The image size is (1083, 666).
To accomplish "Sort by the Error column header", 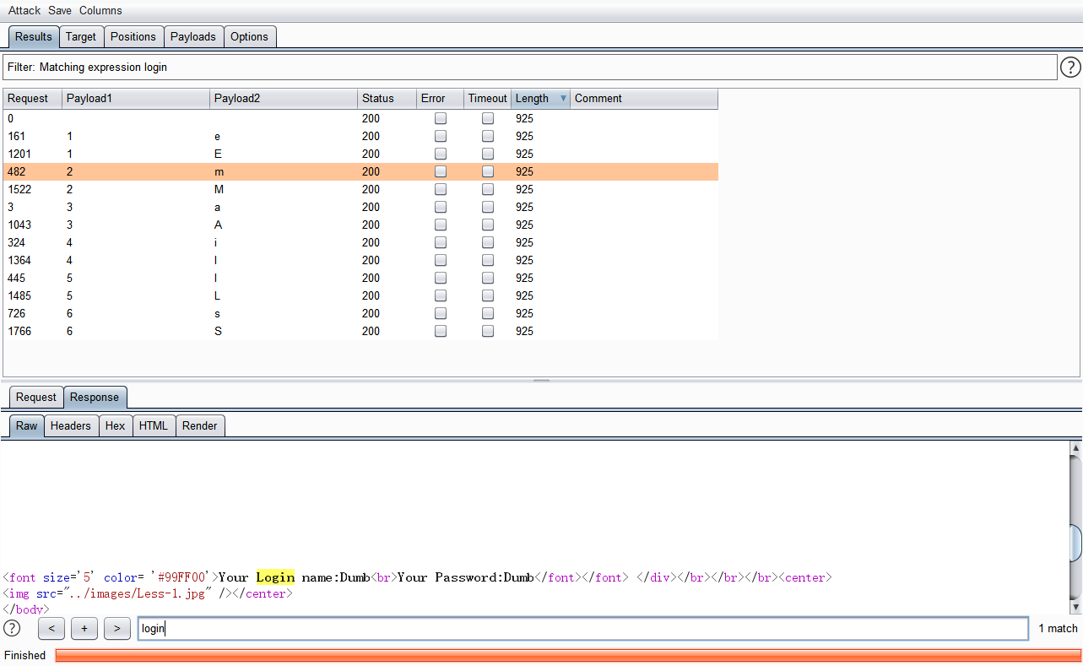I will (x=441, y=99).
